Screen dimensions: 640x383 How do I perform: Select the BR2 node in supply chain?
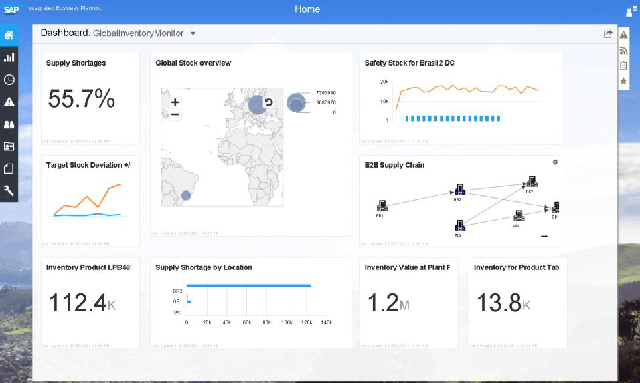click(x=460, y=190)
